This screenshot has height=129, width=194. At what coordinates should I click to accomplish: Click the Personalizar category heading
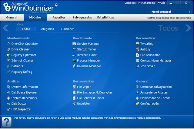tap(146, 38)
